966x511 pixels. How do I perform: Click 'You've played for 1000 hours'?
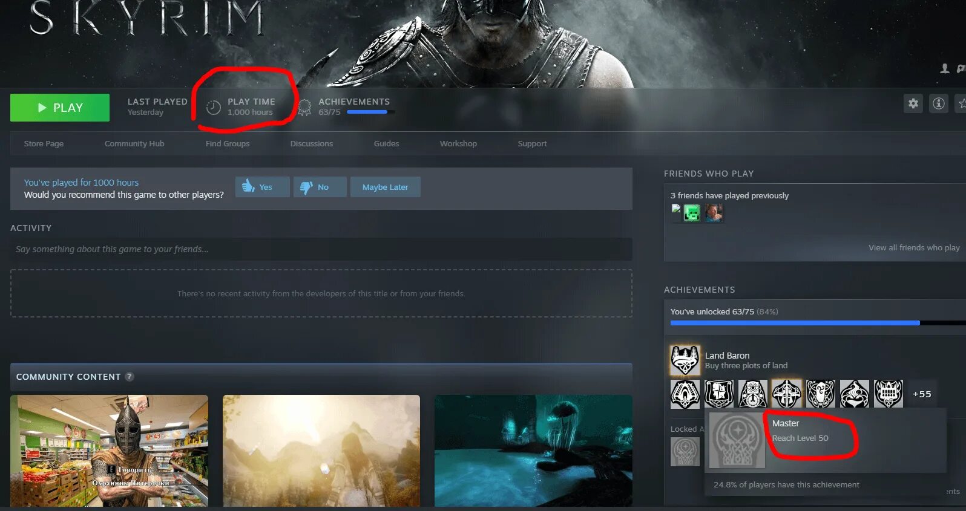[81, 183]
